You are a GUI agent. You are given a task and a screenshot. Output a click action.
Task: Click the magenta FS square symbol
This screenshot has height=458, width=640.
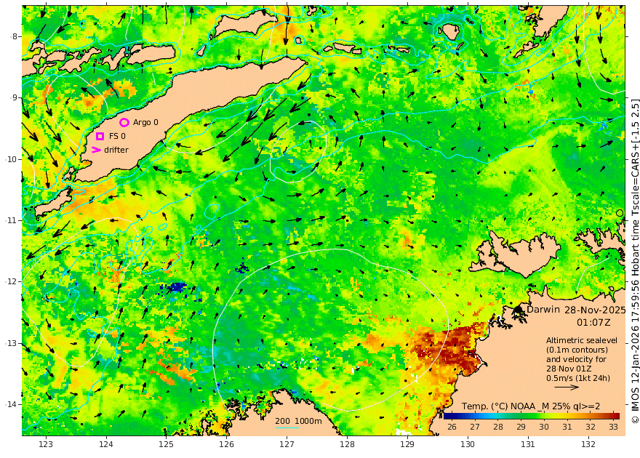click(x=100, y=136)
